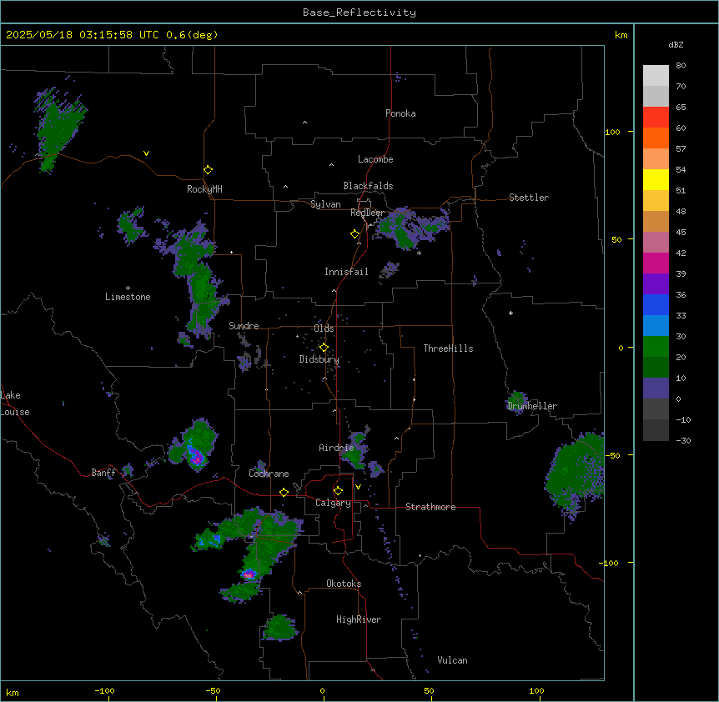The image size is (719, 702).
Task: Click the yellow diamond marker above RockyMH
Action: [x=208, y=170]
